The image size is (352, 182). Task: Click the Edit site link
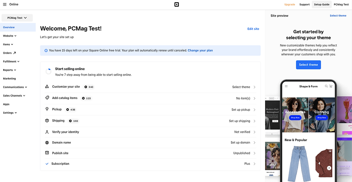click(253, 29)
